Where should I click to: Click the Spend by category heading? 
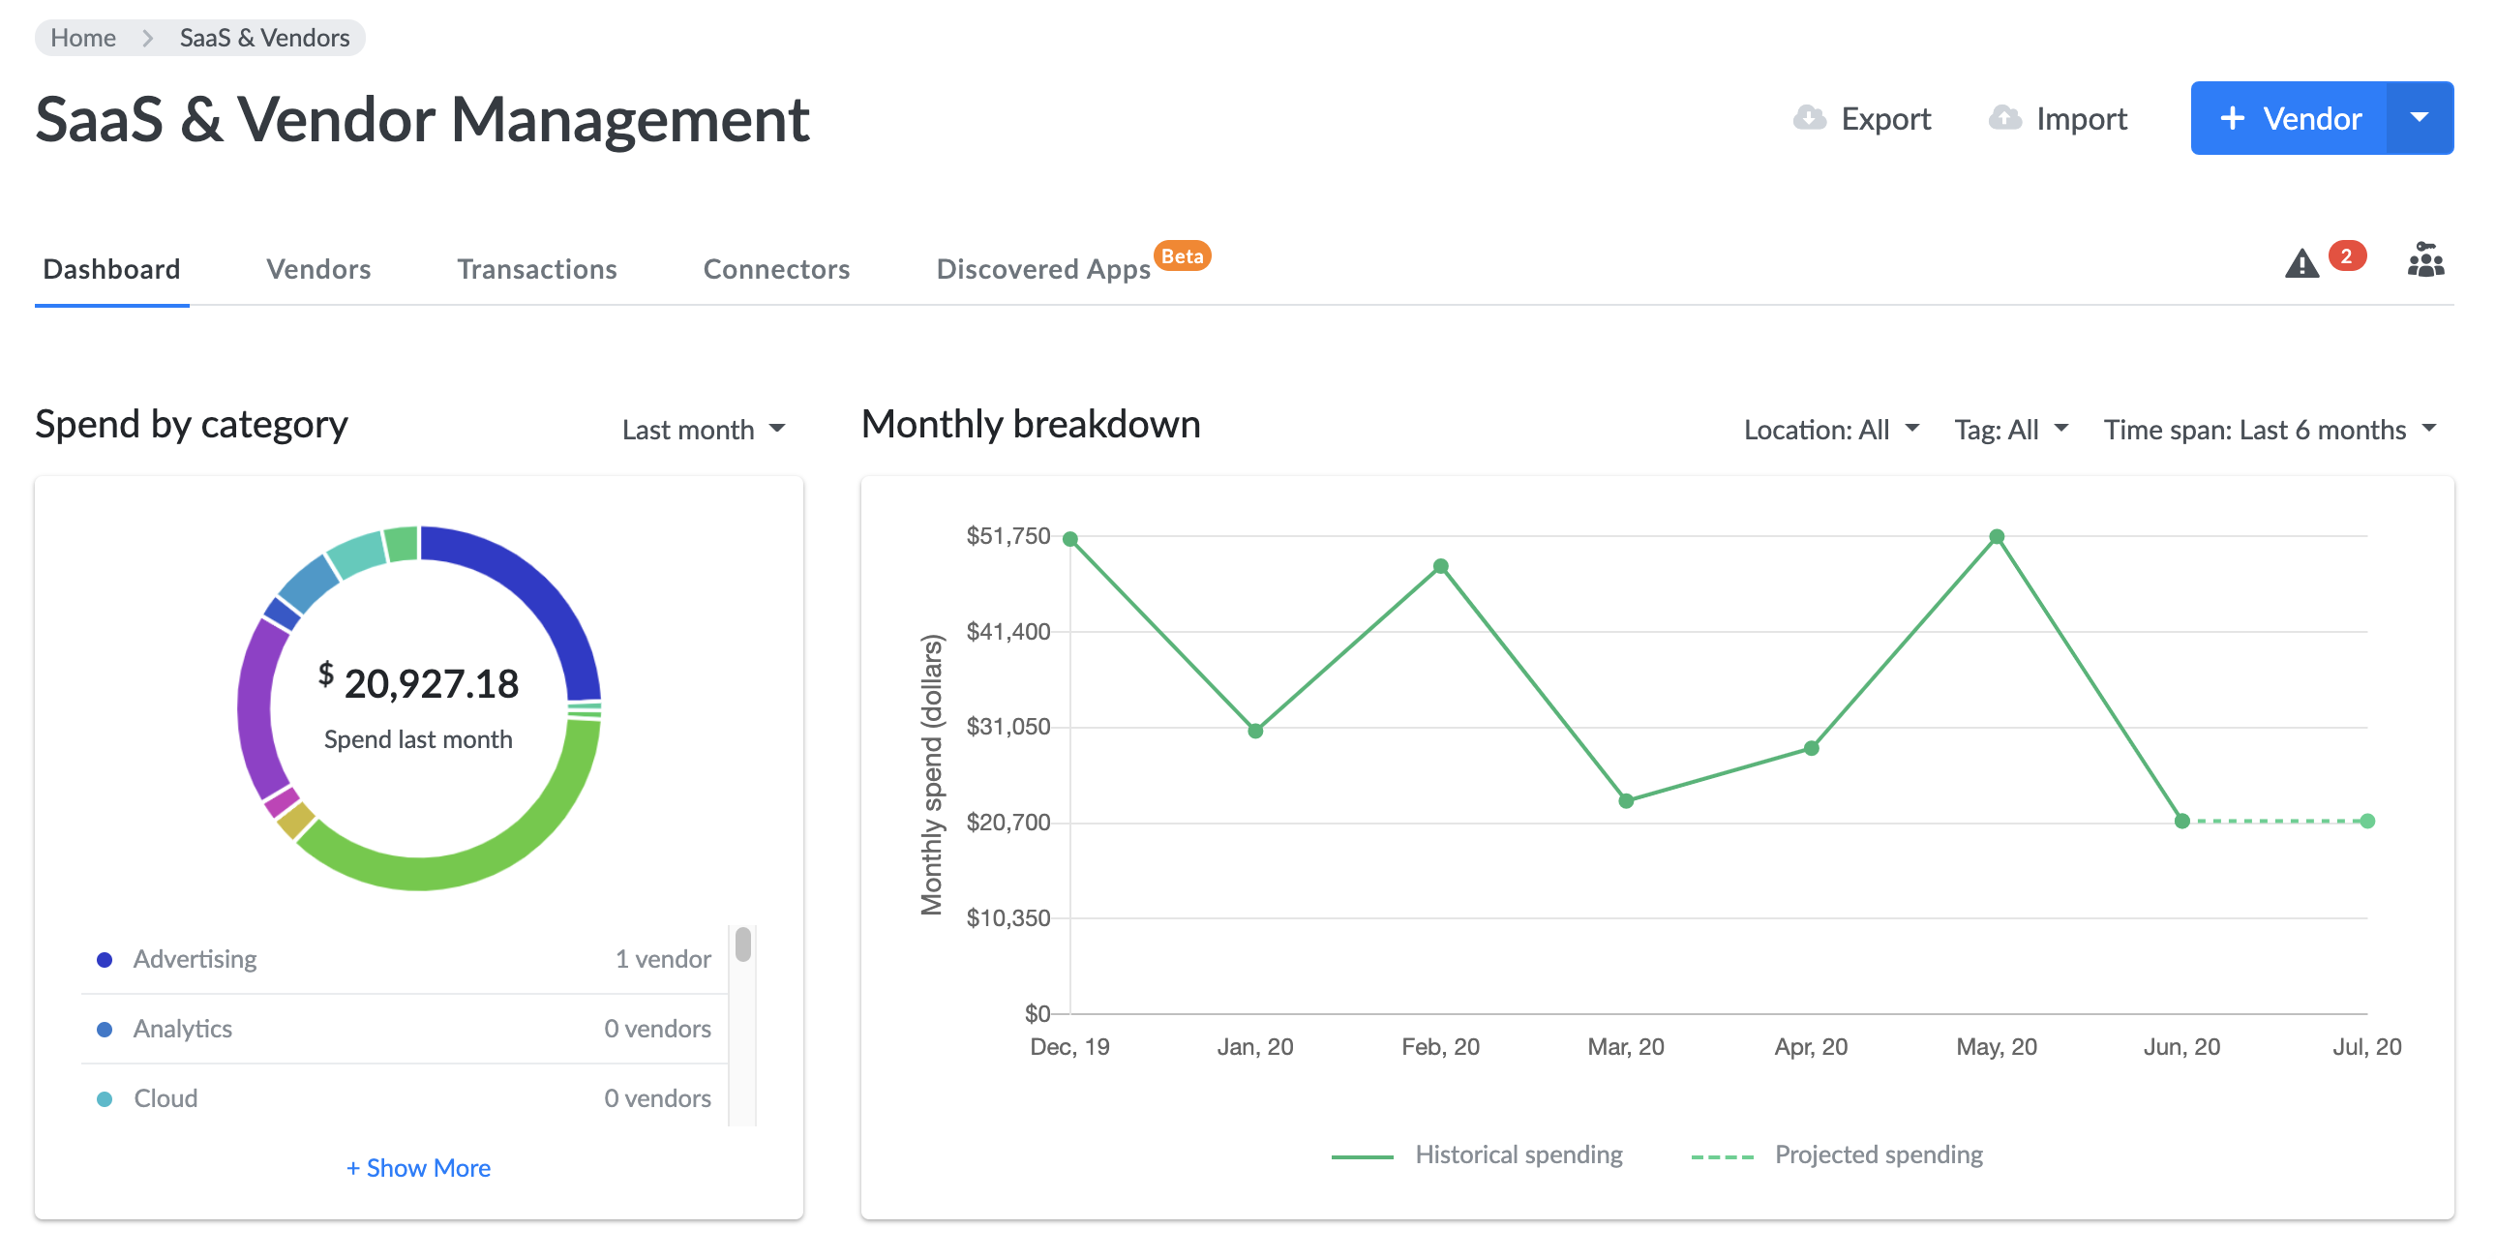[192, 425]
